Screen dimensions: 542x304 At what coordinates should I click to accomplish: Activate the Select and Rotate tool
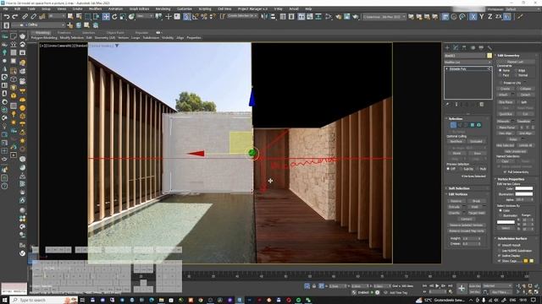click(x=114, y=17)
